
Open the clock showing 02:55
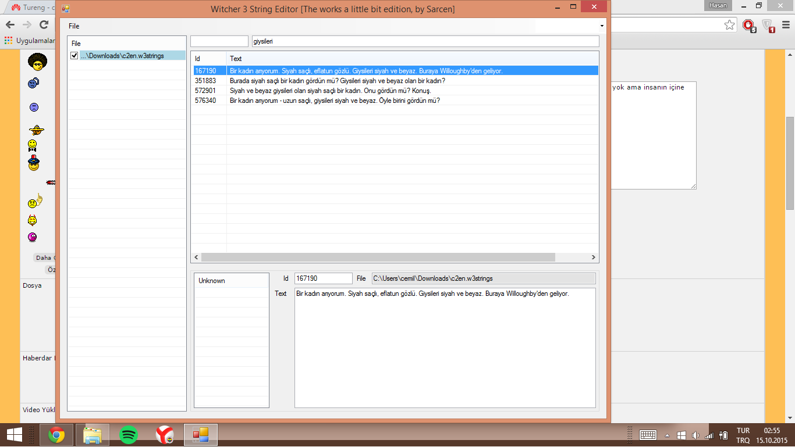coord(772,435)
